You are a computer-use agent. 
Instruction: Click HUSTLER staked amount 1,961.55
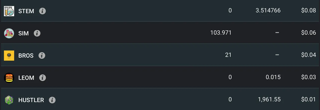pos(269,100)
